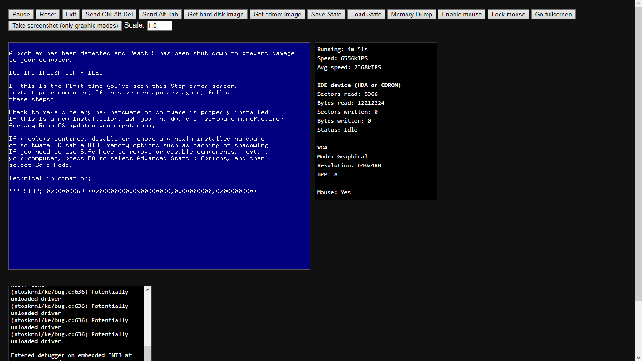Click the 'Scale:' label
This screenshot has height=361, width=642.
point(134,25)
